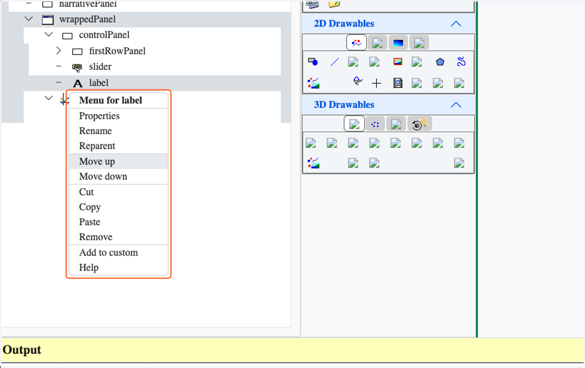This screenshot has width=585, height=368.
Task: Choose Copy from the label menu
Action: (118, 207)
